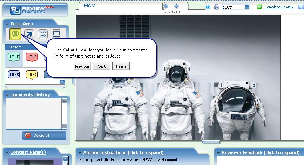The width and height of the screenshot is (304, 165).
Task: Open the 100% zoom dropdown
Action: coord(247,7)
